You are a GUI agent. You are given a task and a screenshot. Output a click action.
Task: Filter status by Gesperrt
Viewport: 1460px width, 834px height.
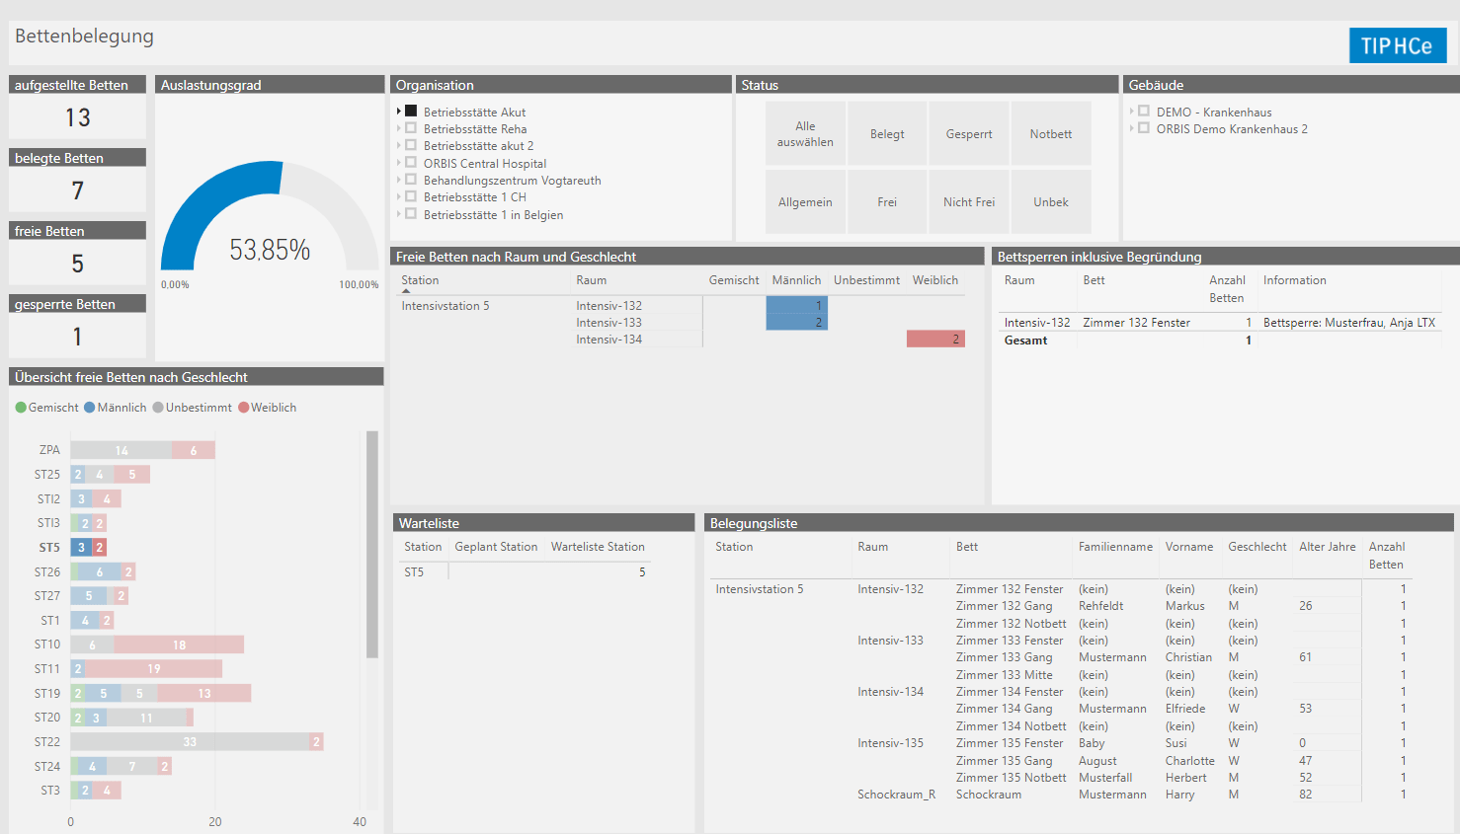[x=969, y=133]
